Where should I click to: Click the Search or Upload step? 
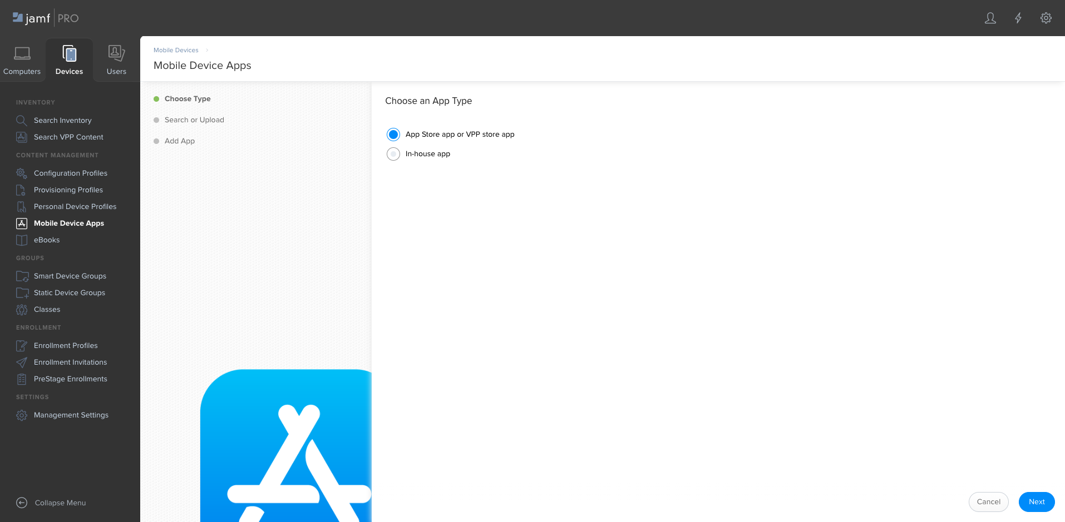pyautogui.click(x=194, y=120)
